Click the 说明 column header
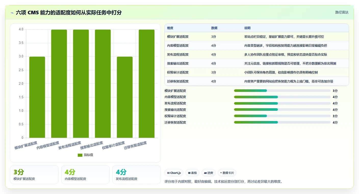 point(247,28)
